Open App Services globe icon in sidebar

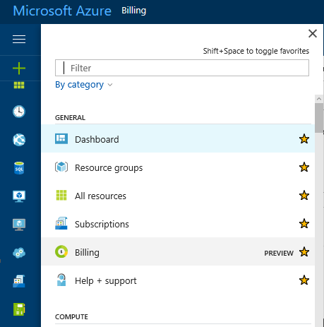coord(19,140)
